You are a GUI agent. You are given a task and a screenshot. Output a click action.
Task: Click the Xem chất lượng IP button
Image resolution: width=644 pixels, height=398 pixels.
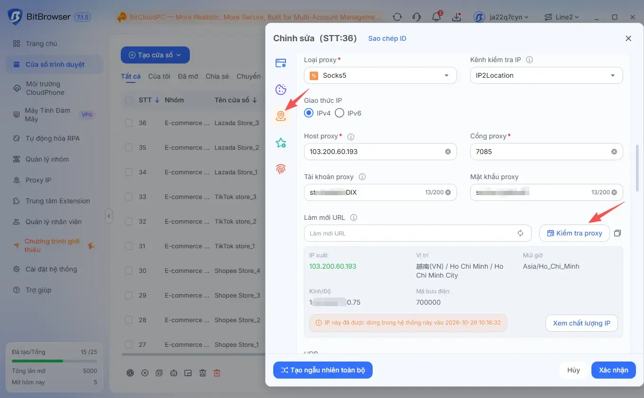click(581, 323)
